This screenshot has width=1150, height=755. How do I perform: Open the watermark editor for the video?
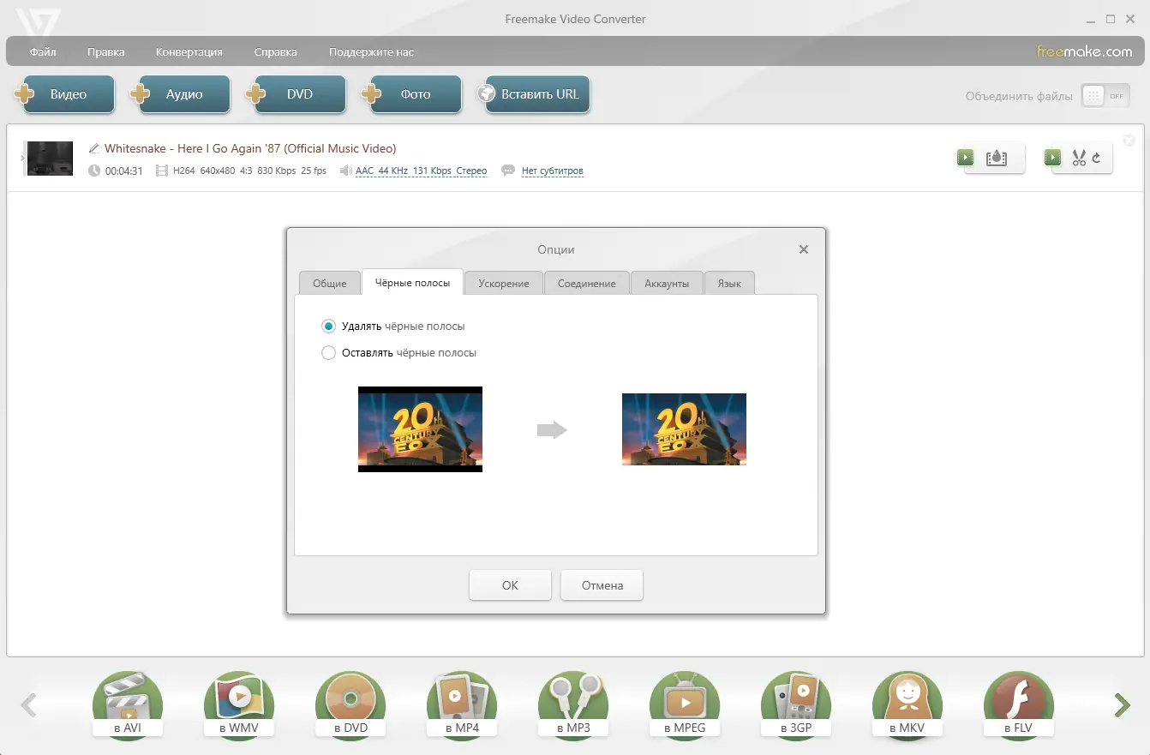(996, 159)
